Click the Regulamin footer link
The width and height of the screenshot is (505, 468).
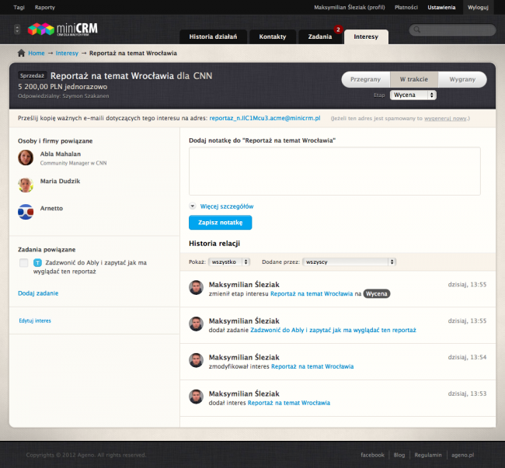coord(428,455)
